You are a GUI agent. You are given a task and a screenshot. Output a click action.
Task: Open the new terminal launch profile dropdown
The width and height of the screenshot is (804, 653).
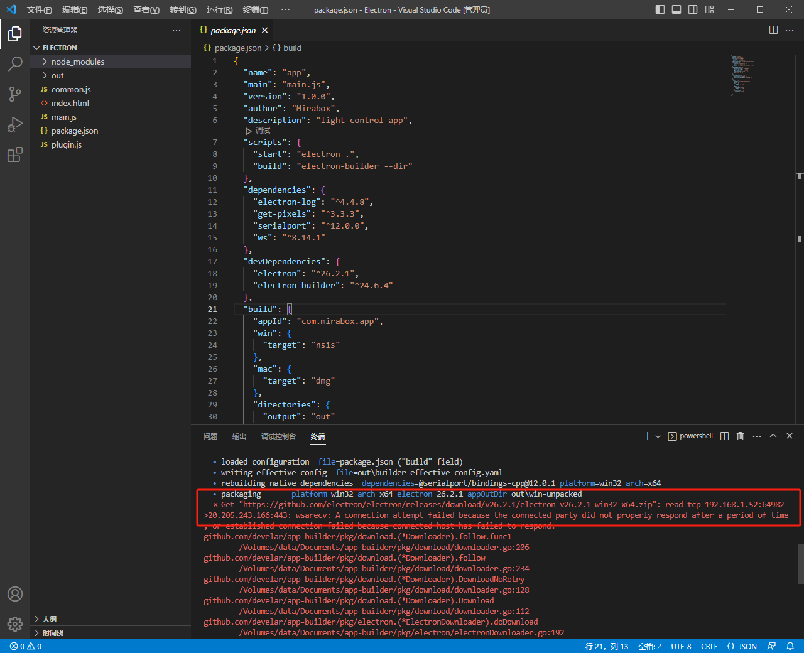click(658, 436)
